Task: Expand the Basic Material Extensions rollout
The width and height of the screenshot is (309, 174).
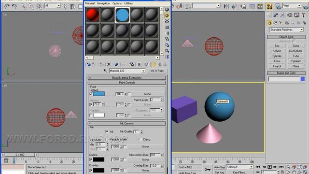Action: (x=126, y=78)
